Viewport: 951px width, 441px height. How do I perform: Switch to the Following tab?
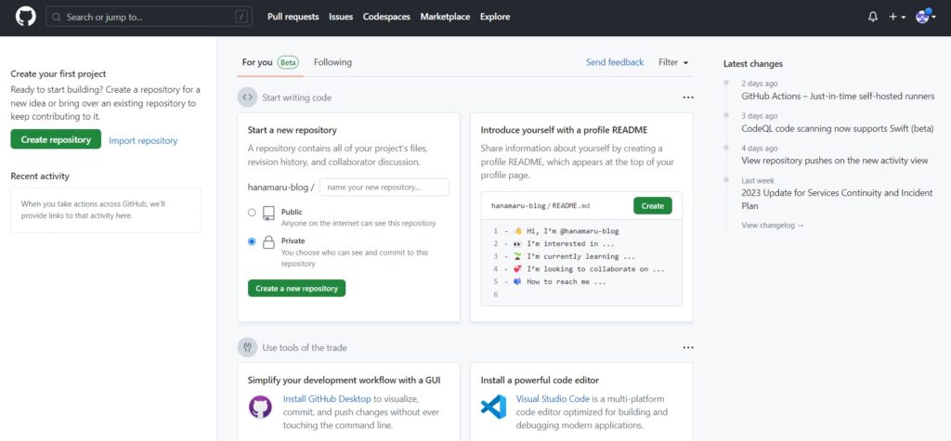(x=332, y=62)
